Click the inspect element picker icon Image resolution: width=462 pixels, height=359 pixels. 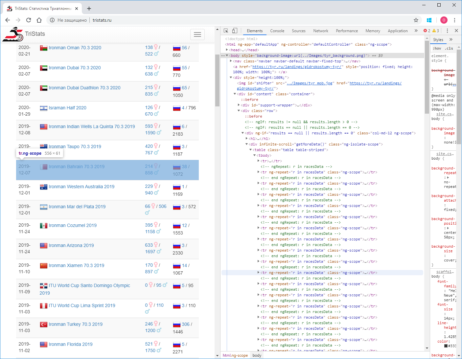tap(226, 31)
